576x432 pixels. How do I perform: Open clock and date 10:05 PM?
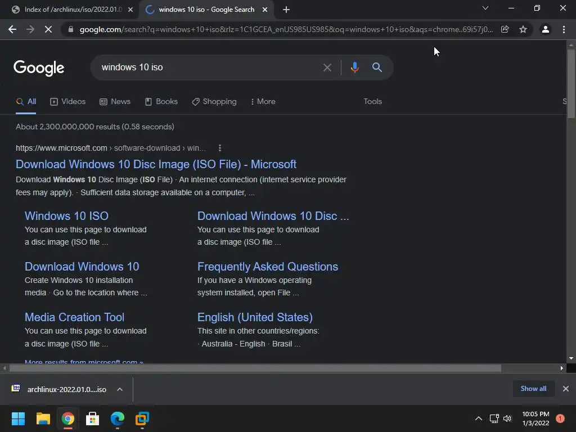tap(535, 418)
